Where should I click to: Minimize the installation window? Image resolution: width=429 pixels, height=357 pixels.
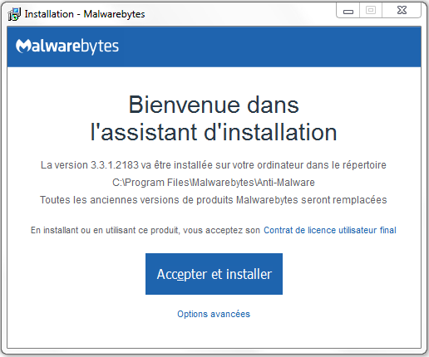coord(348,11)
